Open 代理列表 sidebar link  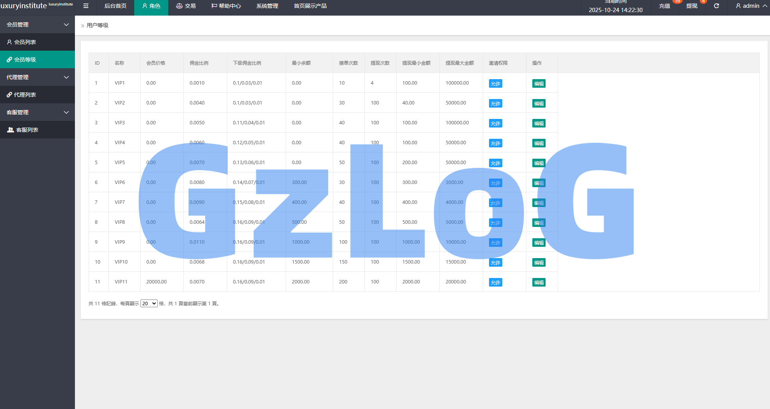click(x=25, y=95)
